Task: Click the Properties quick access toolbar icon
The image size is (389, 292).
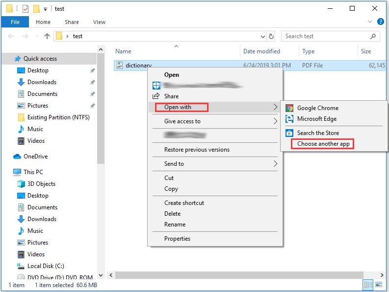Action: click(x=26, y=9)
